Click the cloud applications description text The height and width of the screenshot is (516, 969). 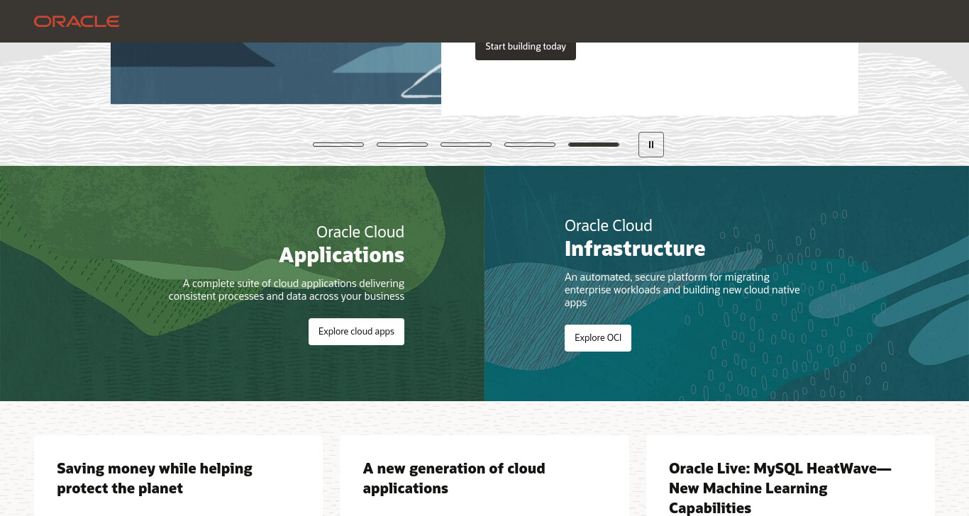tap(287, 290)
